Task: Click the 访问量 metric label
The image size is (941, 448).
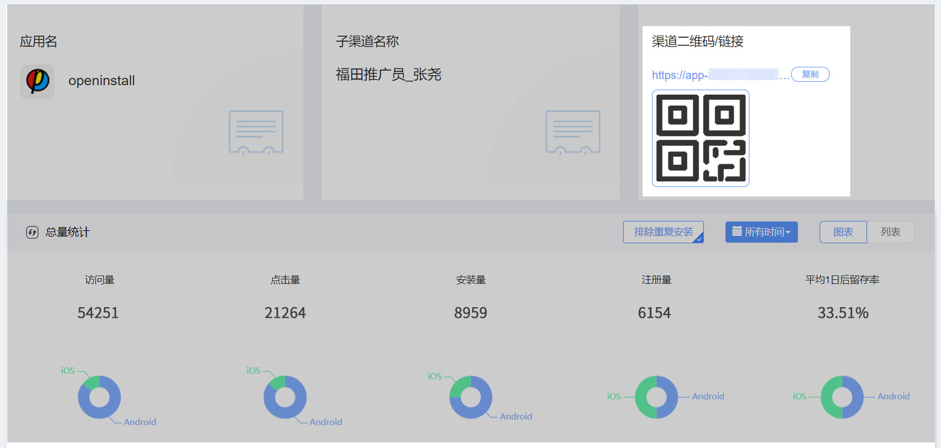Action: 100,280
